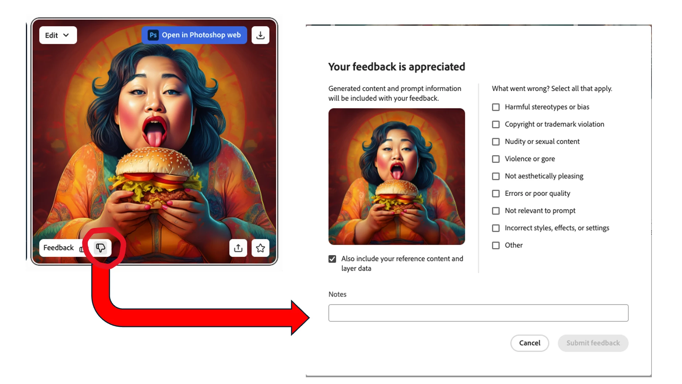
Task: Click the Photoshop Ps logo icon
Action: (x=153, y=35)
